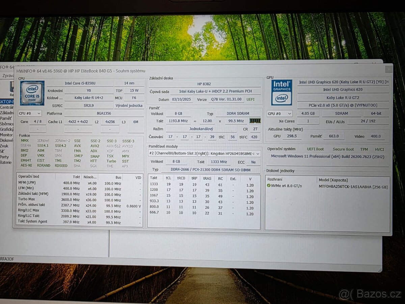405x304 pixels.
Task: Select the Sběrnice tree item in main window
Action: point(7,124)
